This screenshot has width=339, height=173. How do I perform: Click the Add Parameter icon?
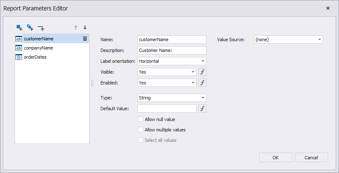20,28
